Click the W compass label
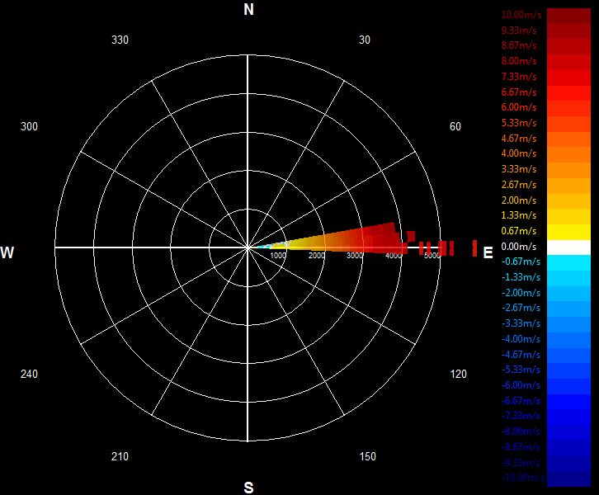Viewport: 599px width, 495px height. [7, 252]
